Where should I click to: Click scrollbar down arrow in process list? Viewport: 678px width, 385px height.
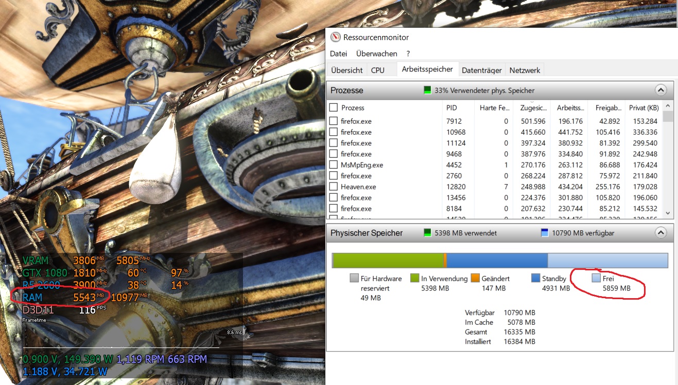(x=668, y=212)
